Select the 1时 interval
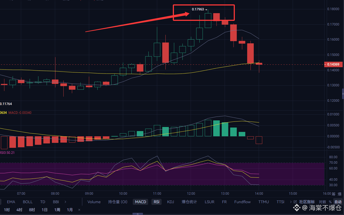This screenshot has height=215, width=344. click(x=7, y=210)
